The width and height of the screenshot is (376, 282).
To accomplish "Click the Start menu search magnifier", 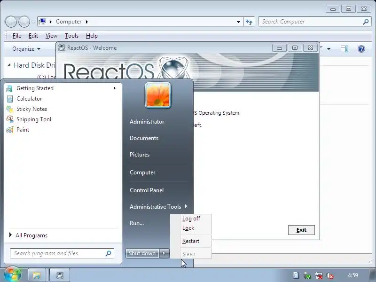I will (108, 253).
